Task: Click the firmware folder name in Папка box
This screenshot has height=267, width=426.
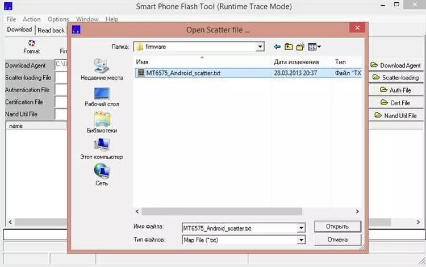Action: click(x=156, y=47)
